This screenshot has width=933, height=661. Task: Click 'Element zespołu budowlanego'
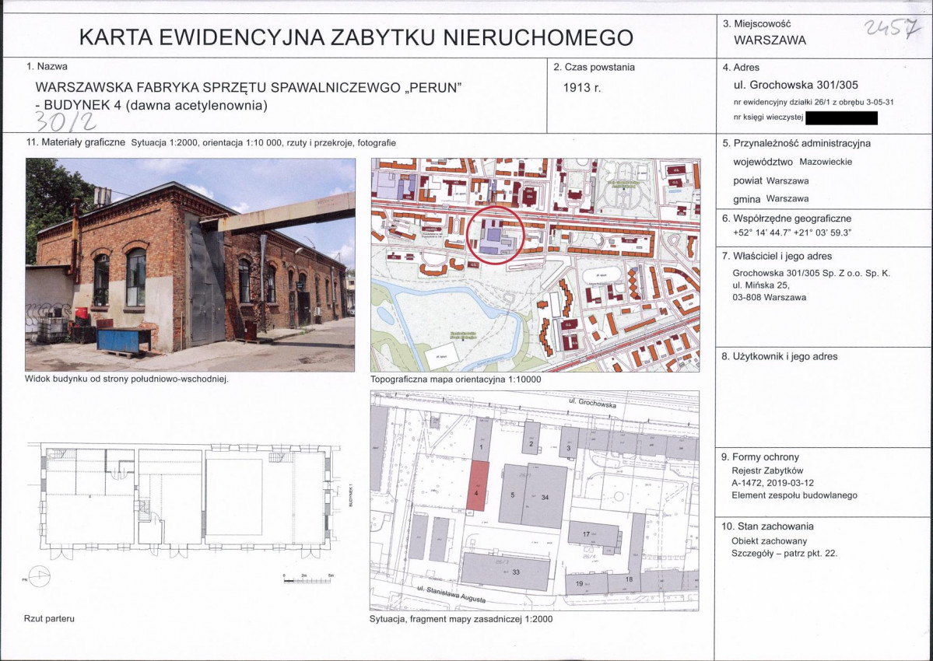click(794, 495)
